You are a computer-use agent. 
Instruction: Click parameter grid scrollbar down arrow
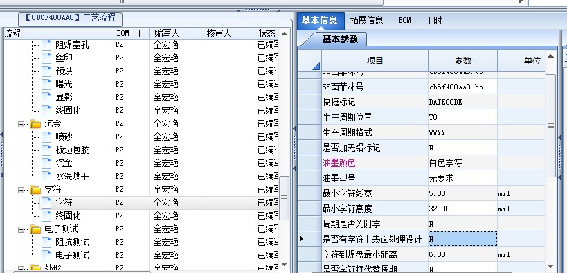pyautogui.click(x=550, y=266)
